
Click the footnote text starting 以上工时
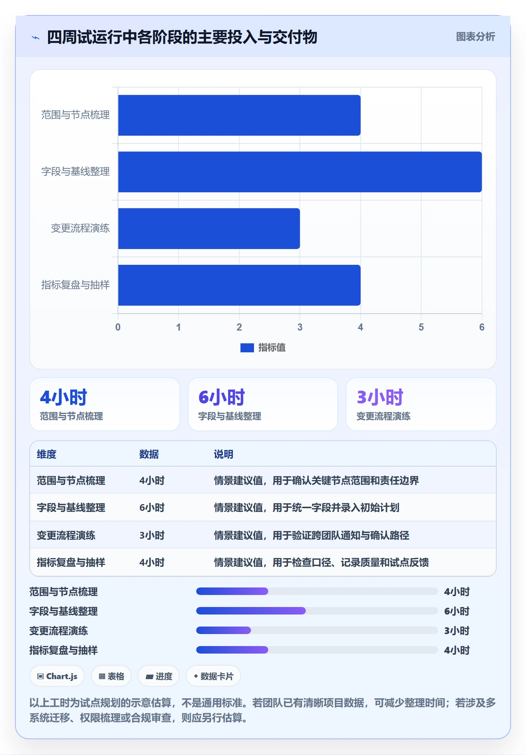pos(263,710)
